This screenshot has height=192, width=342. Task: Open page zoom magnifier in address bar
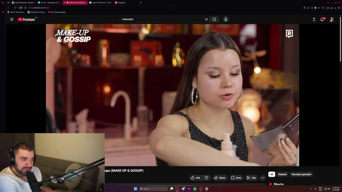[x=305, y=8]
